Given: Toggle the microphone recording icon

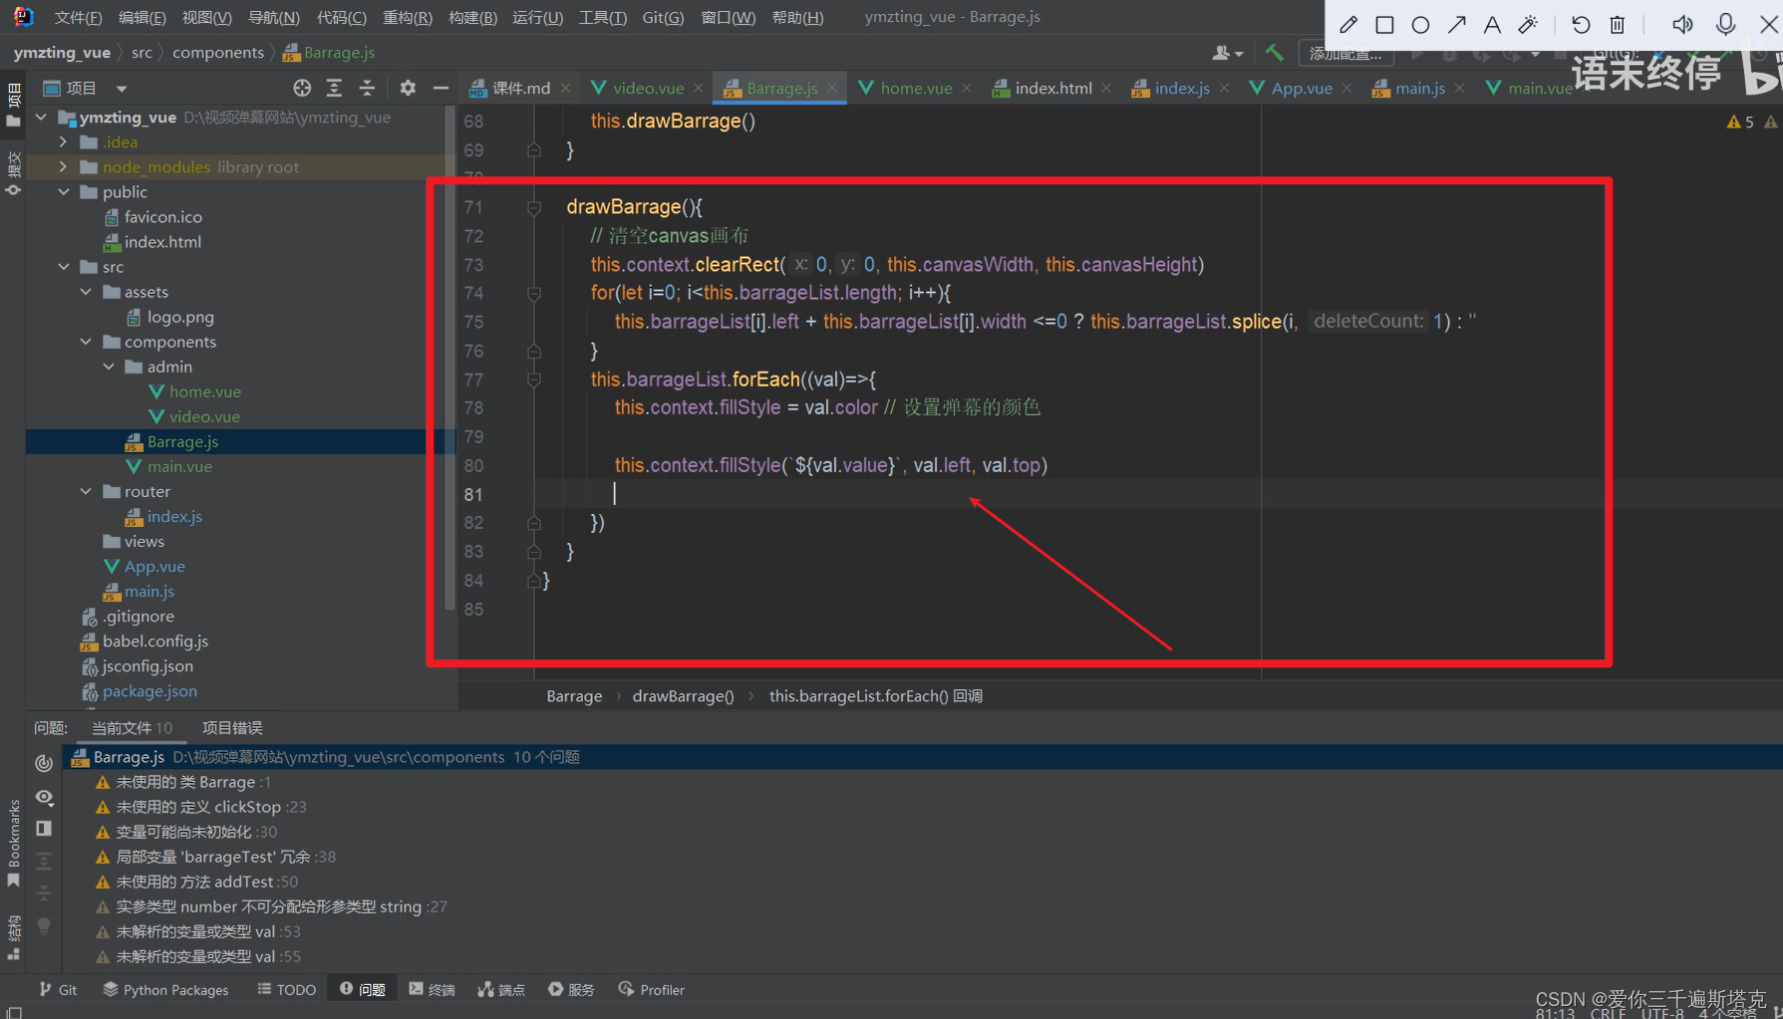Looking at the screenshot, I should coord(1726,25).
